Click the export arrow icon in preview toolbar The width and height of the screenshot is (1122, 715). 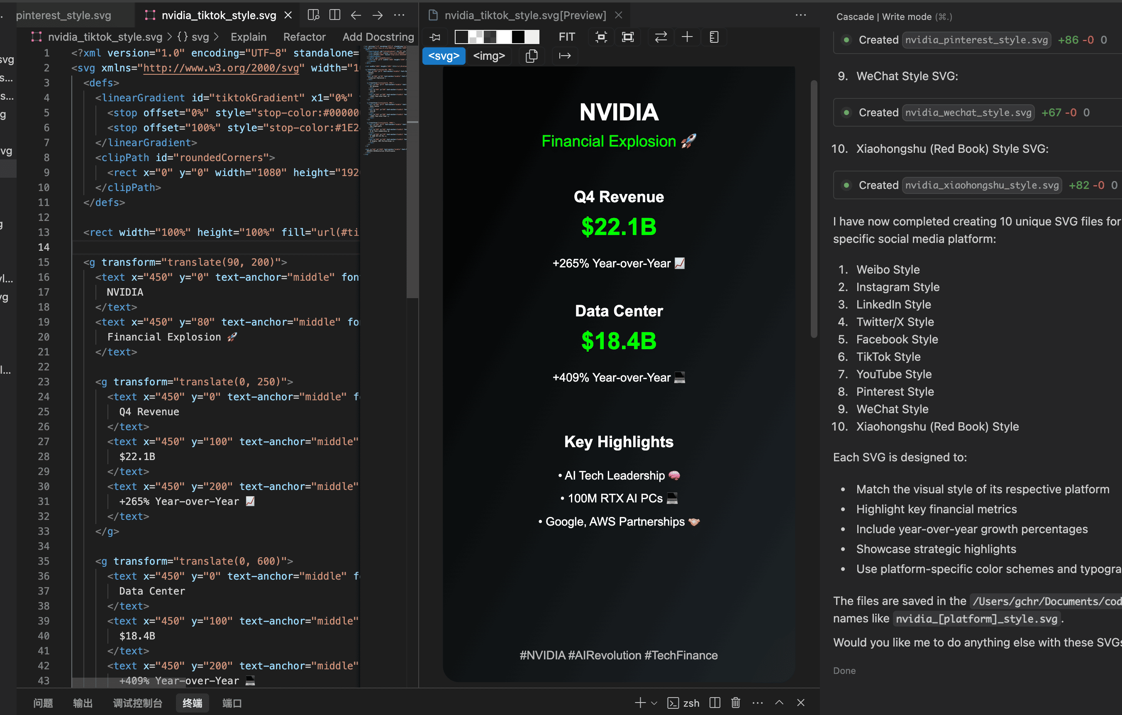click(x=565, y=56)
